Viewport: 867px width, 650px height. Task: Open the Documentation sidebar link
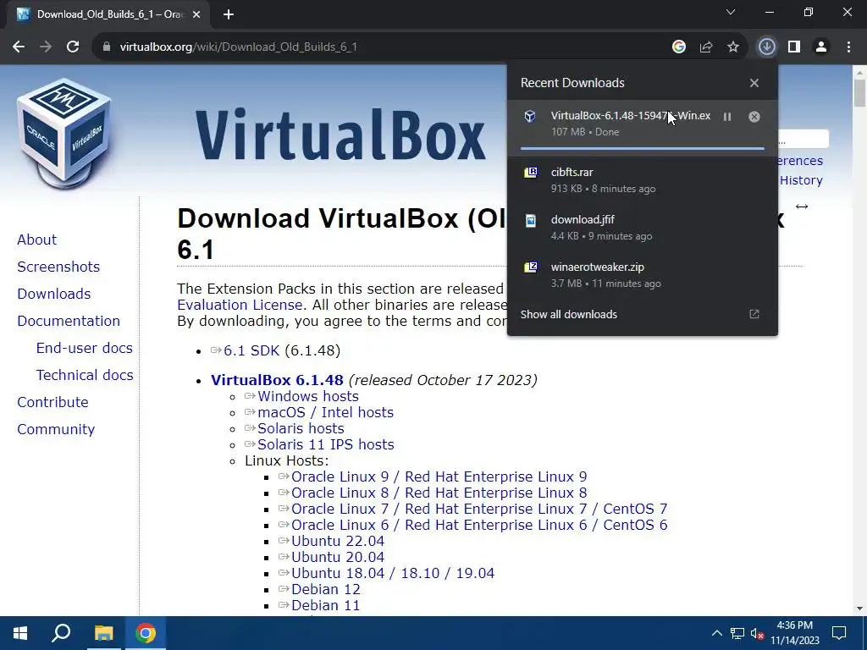[69, 321]
